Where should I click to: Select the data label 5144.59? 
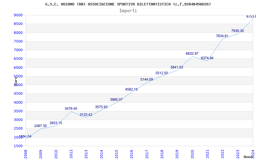[147, 79]
